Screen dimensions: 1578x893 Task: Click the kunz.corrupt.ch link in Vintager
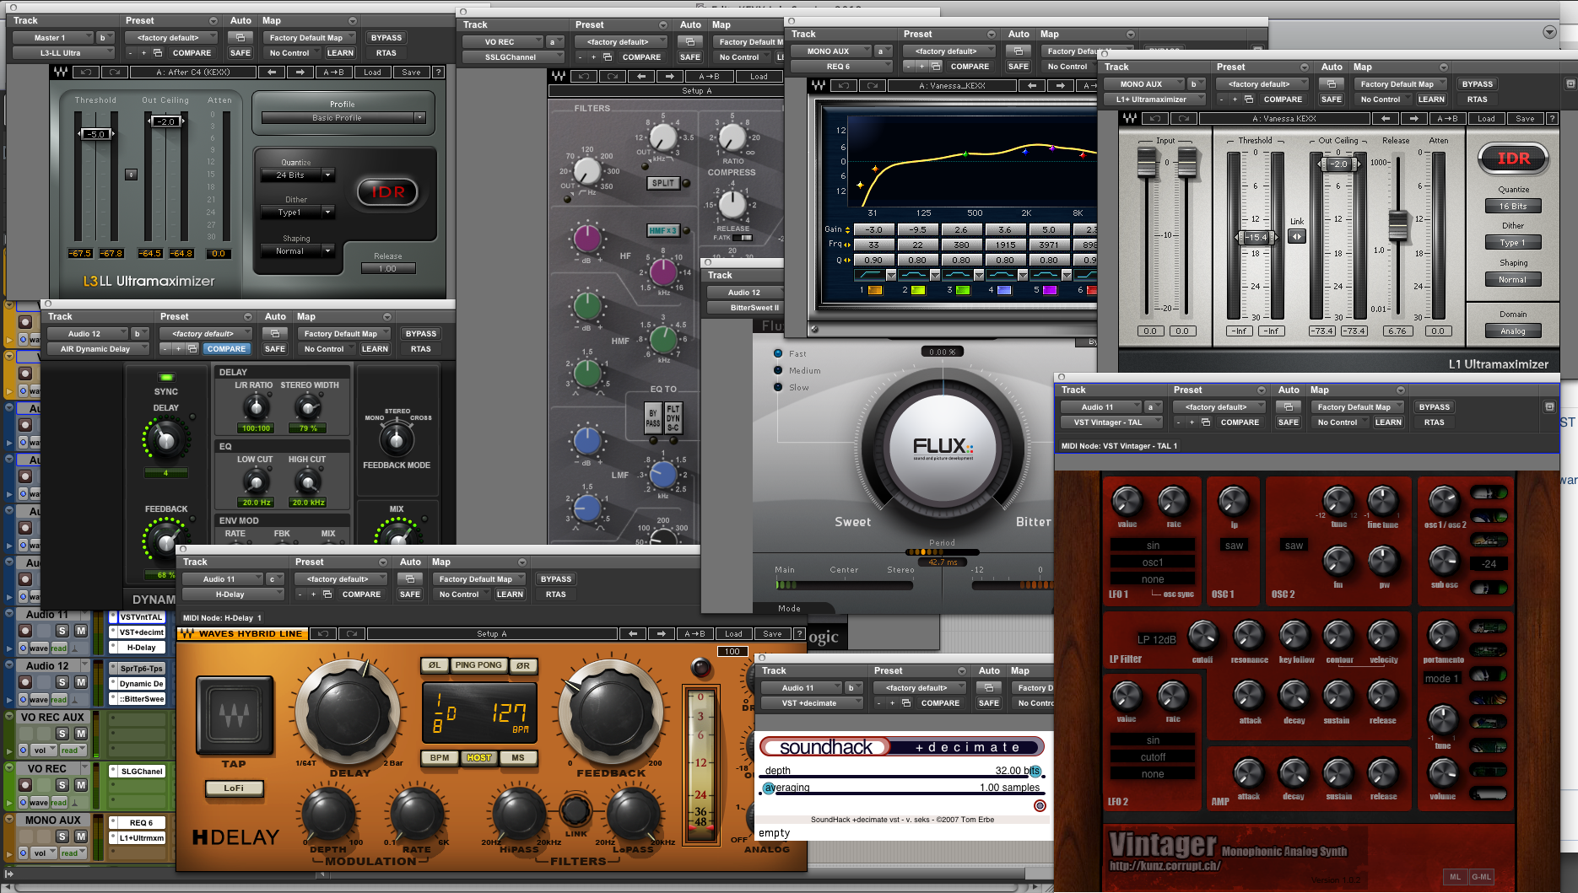click(x=1165, y=866)
